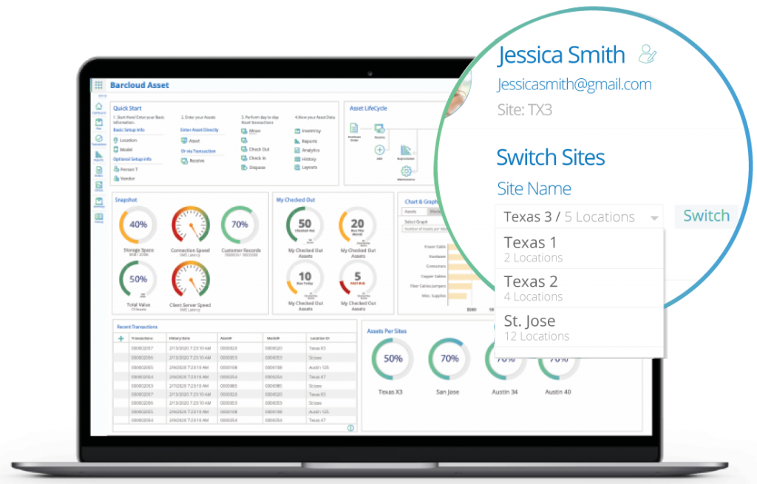The image size is (757, 484).
Task: Click Power Cable bar label in chart
Action: pyautogui.click(x=435, y=247)
